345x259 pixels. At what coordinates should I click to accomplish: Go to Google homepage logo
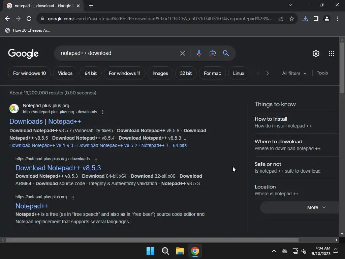click(23, 54)
